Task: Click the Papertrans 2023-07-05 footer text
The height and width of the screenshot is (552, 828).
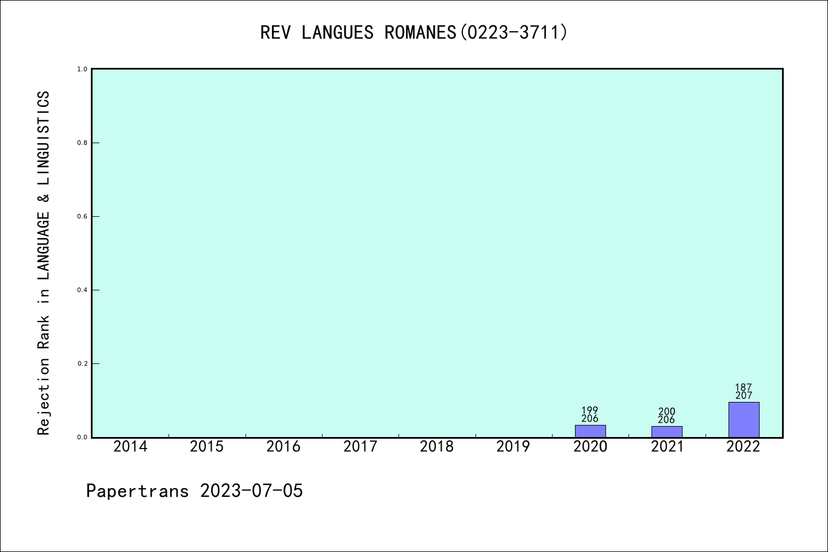Action: 194,491
